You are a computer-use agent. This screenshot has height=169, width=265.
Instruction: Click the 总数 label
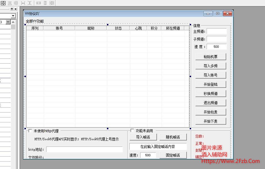click(x=199, y=136)
